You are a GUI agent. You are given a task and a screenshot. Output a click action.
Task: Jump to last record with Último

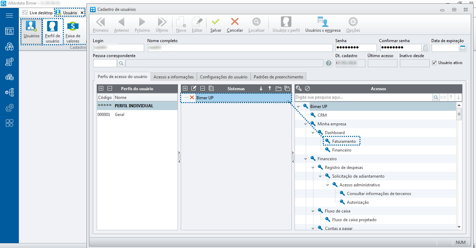coord(162,25)
